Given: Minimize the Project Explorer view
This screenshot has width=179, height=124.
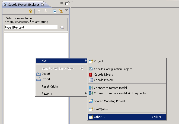Looking at the screenshot, I should pos(62,3).
